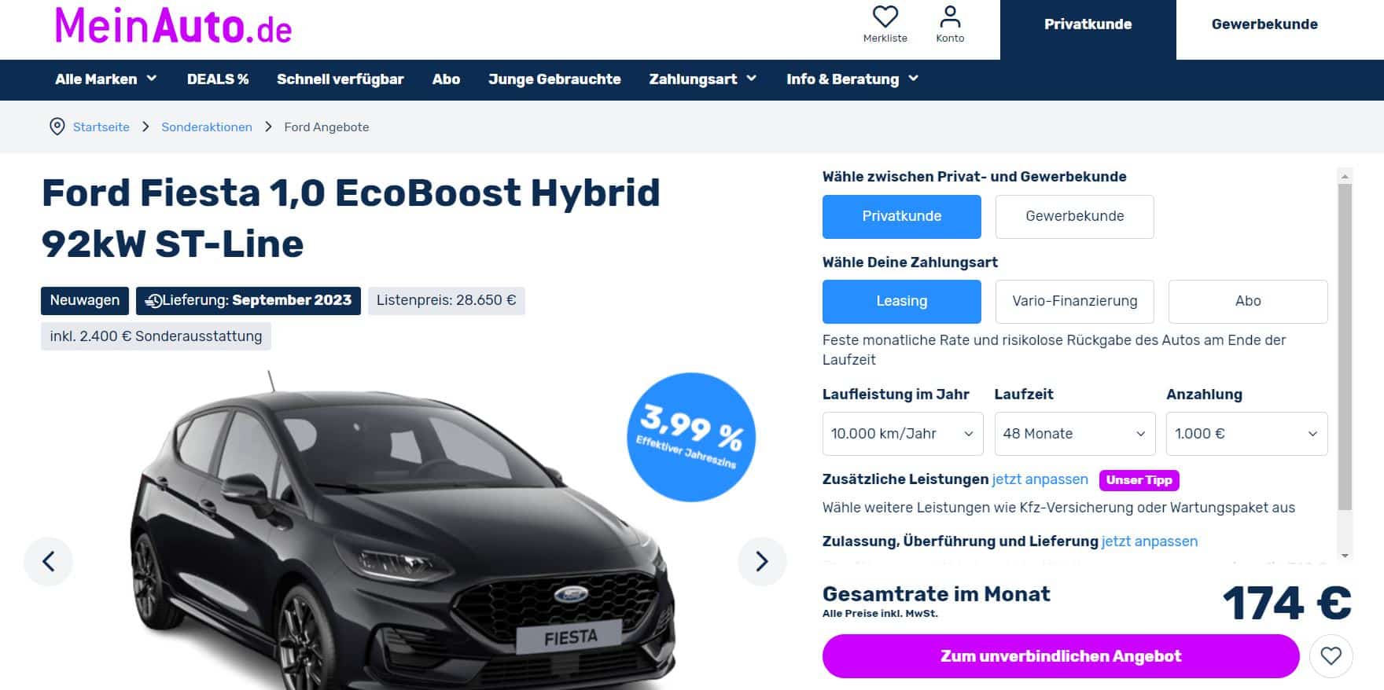
Task: Select the Privatkunde customer option button
Action: [x=902, y=216]
